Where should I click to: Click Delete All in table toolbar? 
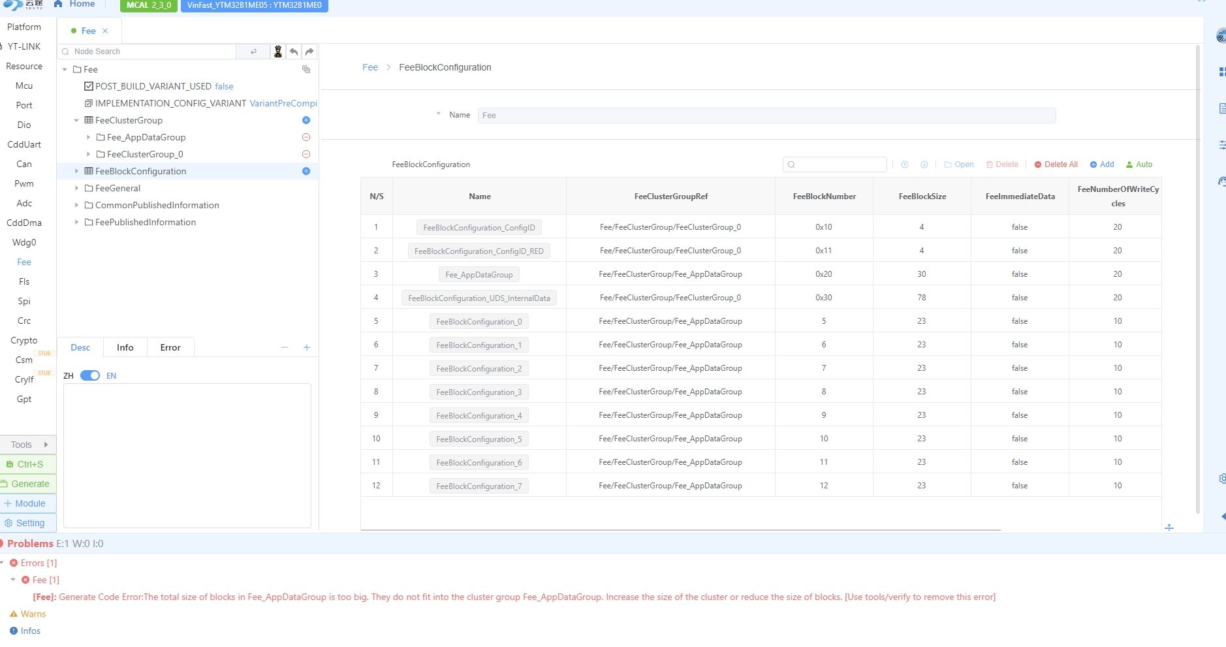coord(1056,165)
